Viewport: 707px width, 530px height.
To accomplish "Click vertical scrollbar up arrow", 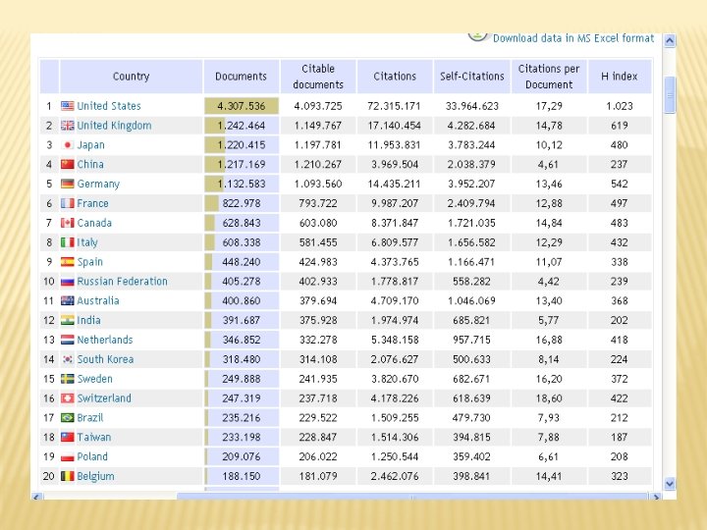I will 670,41.
